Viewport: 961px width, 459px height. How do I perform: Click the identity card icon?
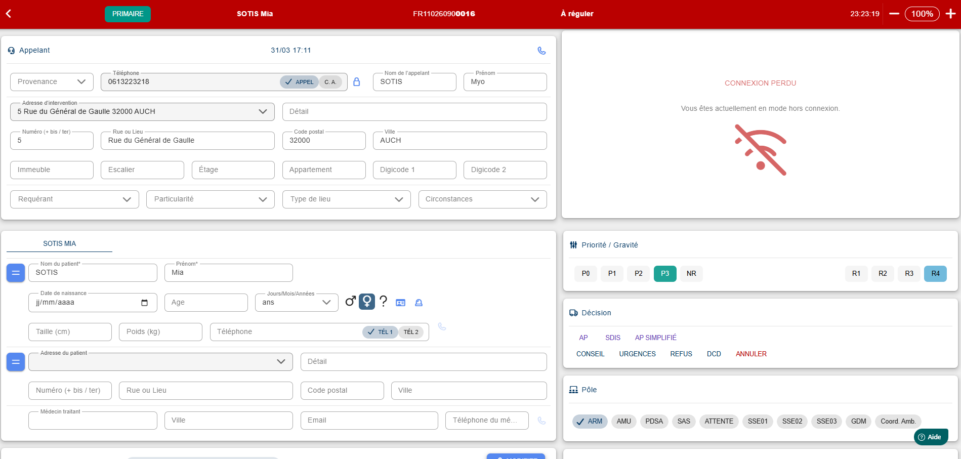pyautogui.click(x=401, y=303)
